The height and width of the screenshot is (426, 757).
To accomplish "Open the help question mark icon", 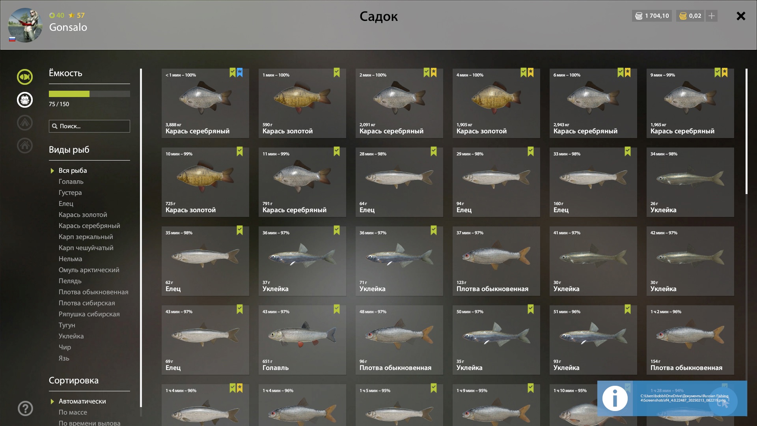I will coord(25,409).
